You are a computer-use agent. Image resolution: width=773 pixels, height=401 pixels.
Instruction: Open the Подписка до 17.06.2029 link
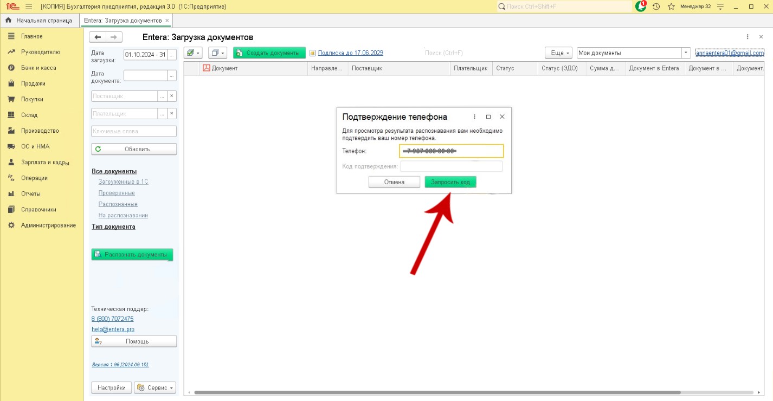351,53
